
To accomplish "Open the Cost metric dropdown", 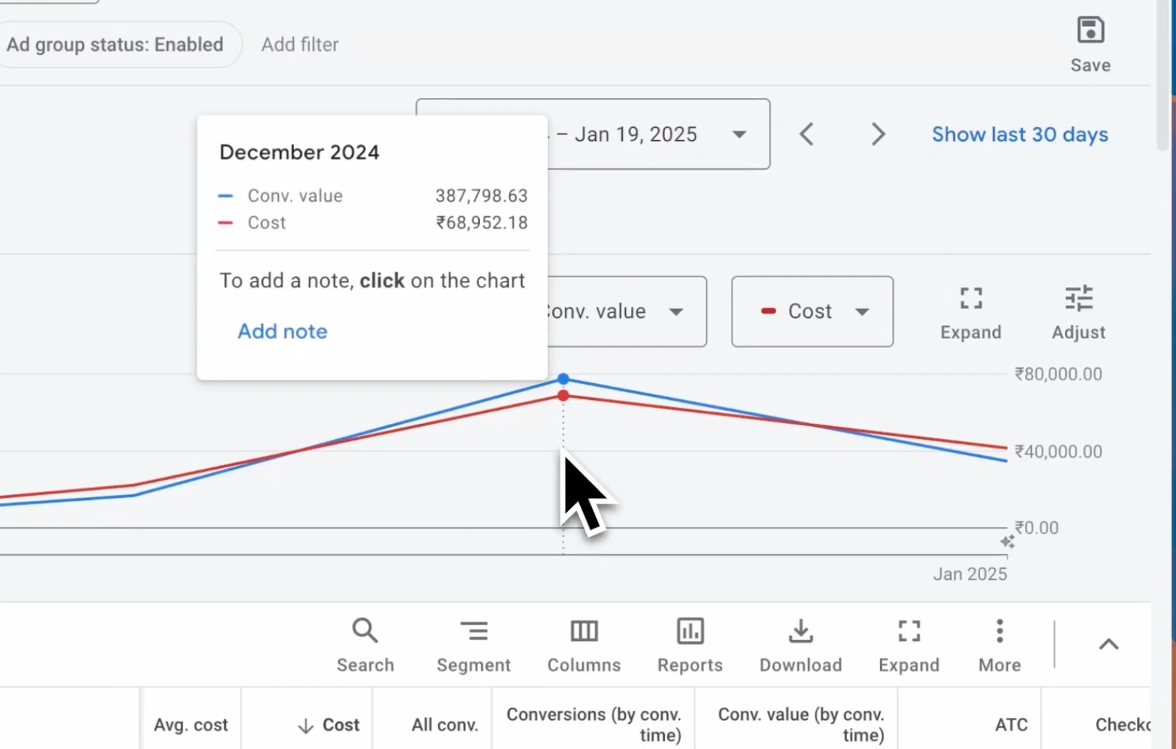I will tap(812, 311).
